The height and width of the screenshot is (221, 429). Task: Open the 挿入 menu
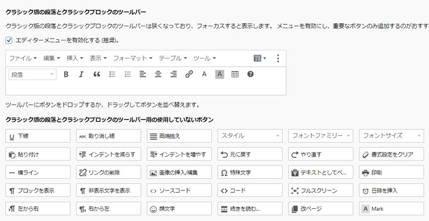pyautogui.click(x=75, y=58)
